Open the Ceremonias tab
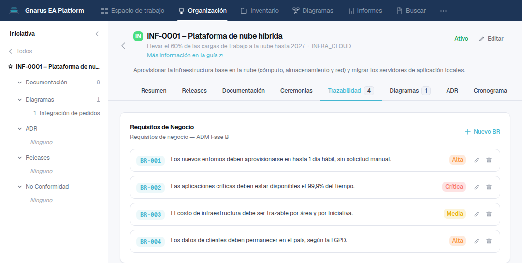522x263 pixels. pos(296,90)
